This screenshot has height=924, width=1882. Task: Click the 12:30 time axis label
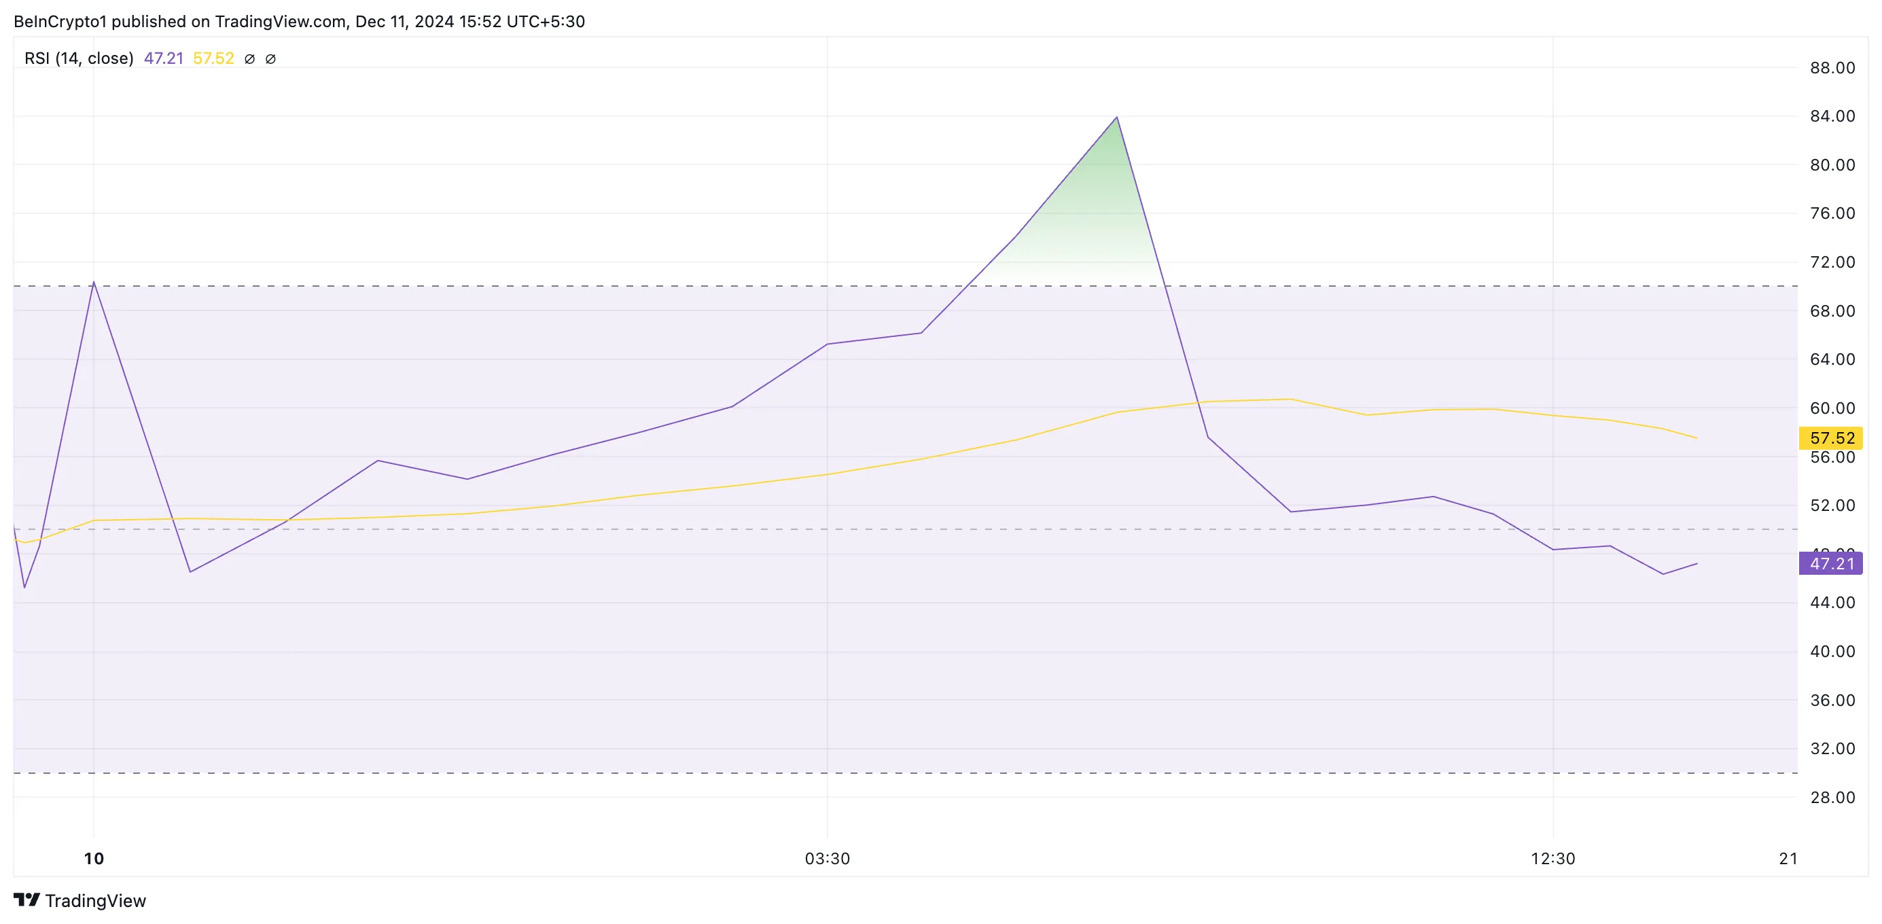(1552, 858)
